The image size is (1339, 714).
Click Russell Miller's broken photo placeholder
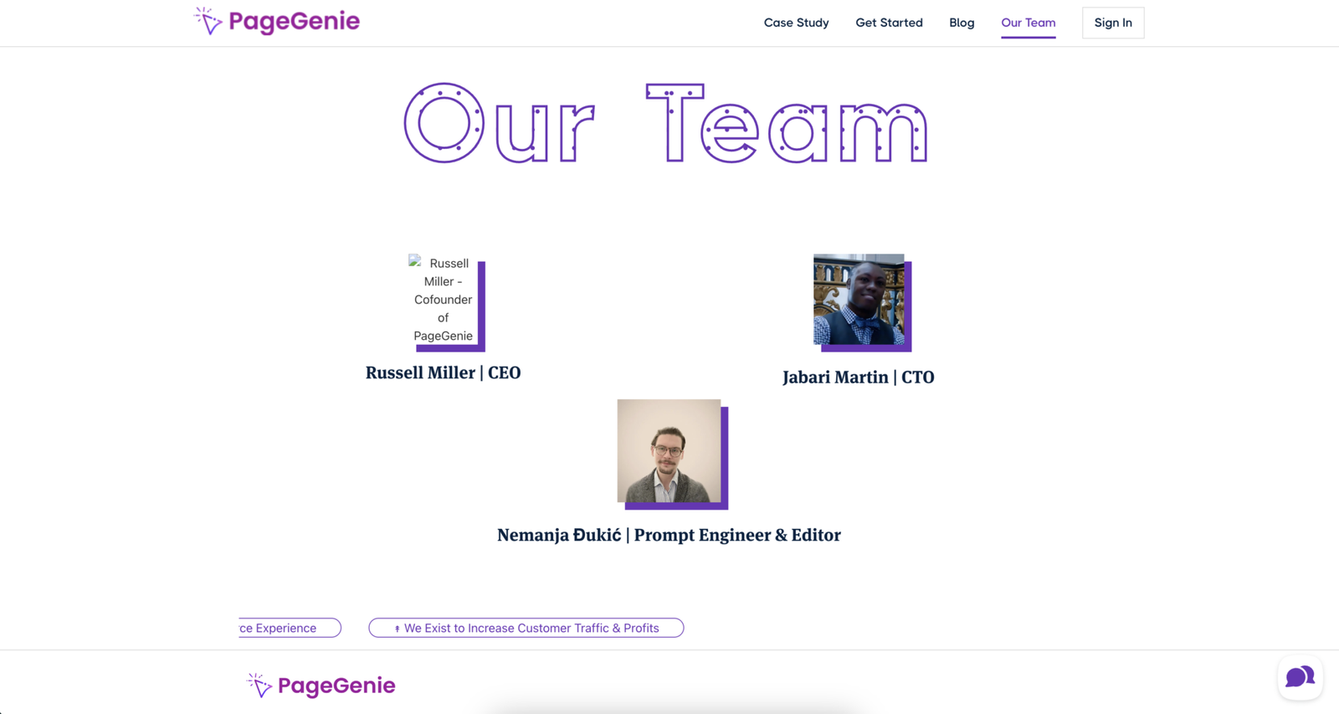coord(443,299)
